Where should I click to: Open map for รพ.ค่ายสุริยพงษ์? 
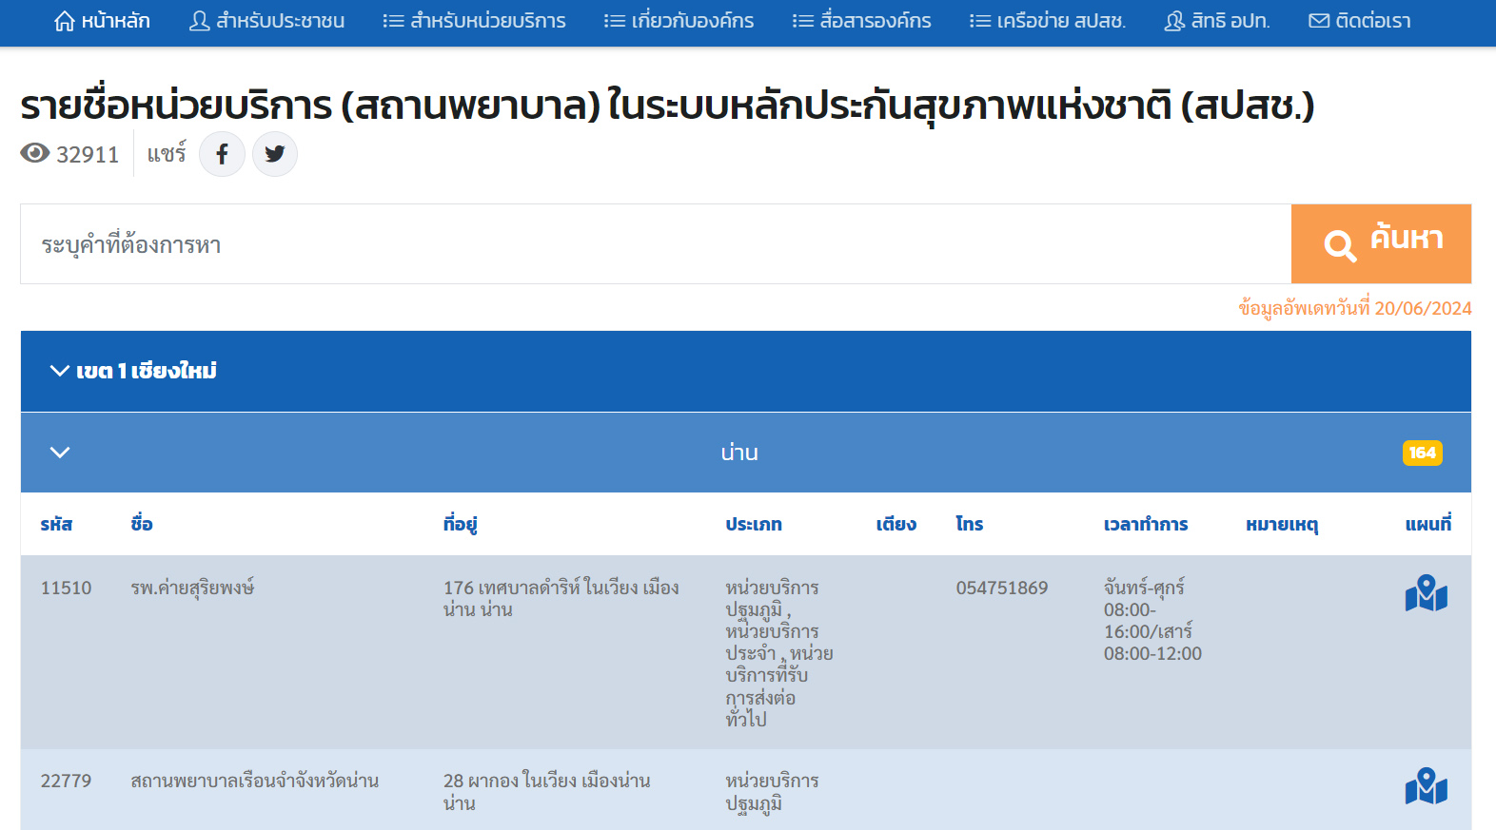(1426, 593)
